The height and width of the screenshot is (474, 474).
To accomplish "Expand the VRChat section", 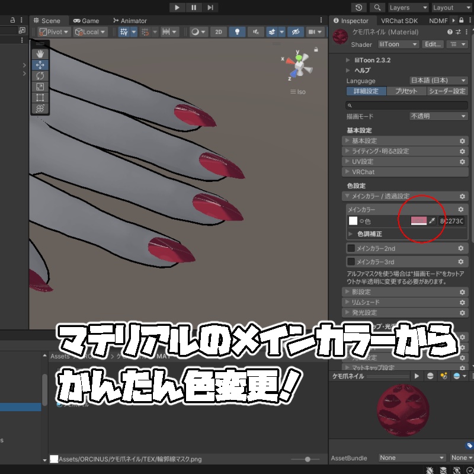I will tap(405, 172).
